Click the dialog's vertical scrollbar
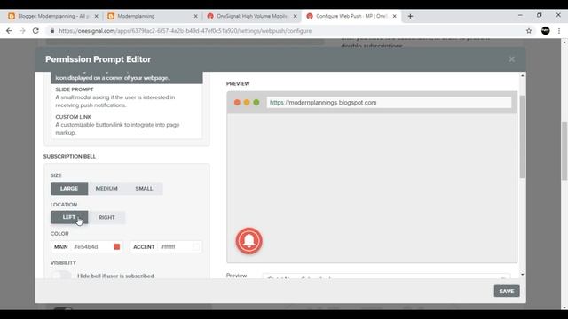The image size is (568, 319). click(x=523, y=136)
